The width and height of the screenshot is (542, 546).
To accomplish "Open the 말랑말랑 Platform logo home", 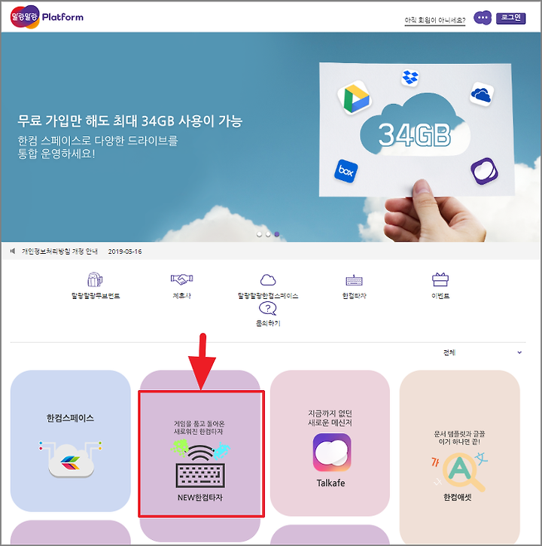I will tap(47, 17).
